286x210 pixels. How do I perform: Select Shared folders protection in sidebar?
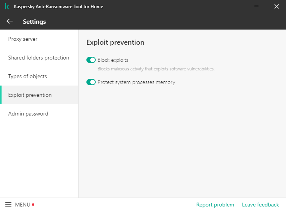pos(39,58)
